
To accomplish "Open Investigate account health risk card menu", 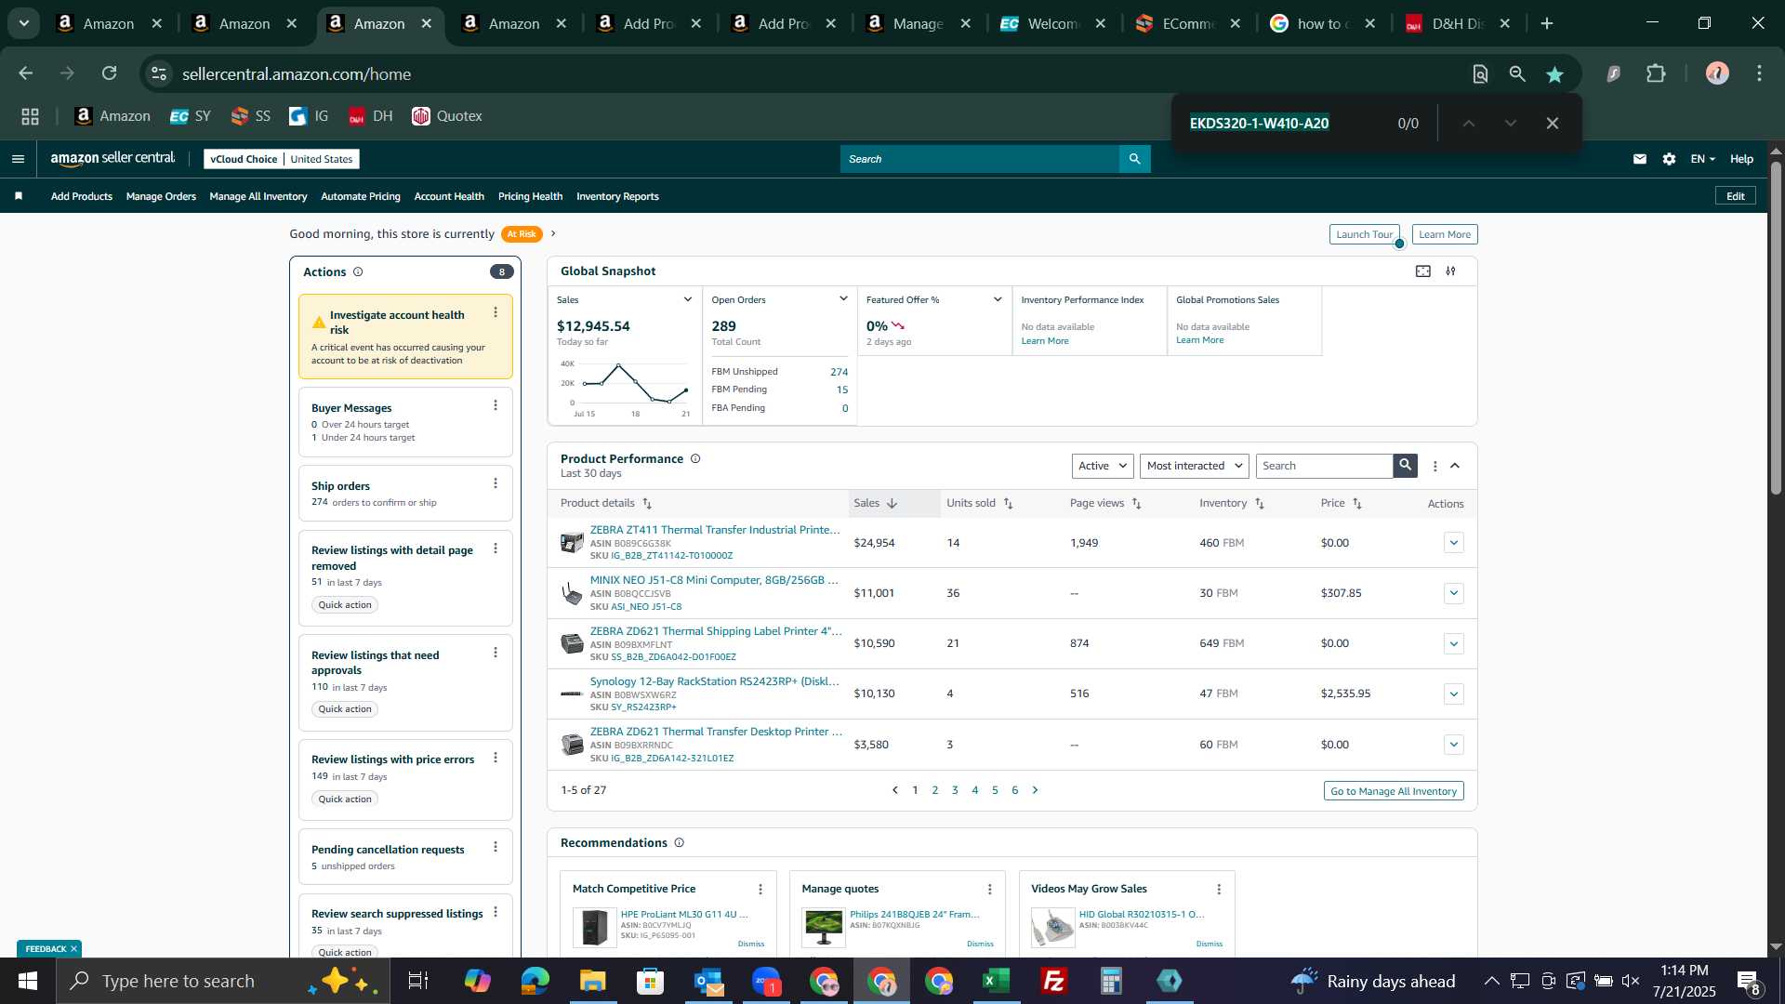I will point(496,313).
